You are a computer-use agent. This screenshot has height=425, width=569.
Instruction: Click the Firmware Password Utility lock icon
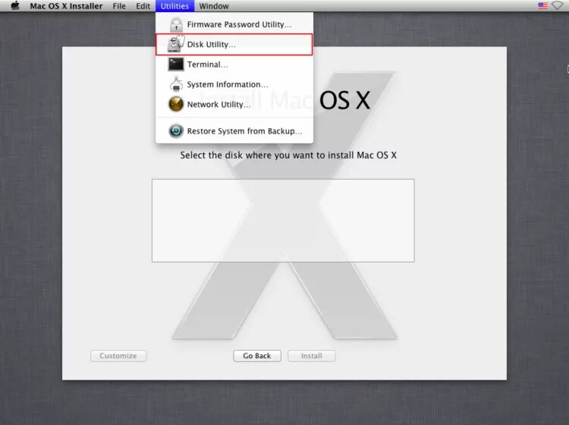coord(176,25)
